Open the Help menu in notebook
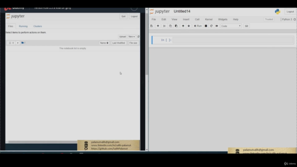 tap(236, 19)
